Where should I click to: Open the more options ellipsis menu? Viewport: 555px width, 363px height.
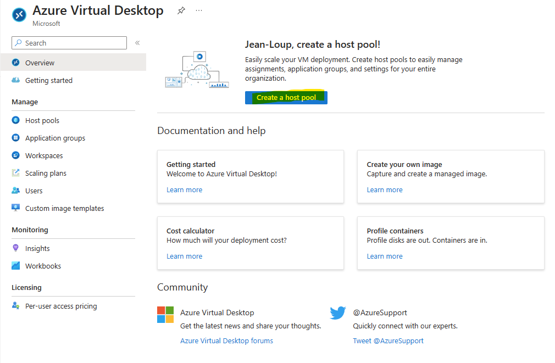199,10
